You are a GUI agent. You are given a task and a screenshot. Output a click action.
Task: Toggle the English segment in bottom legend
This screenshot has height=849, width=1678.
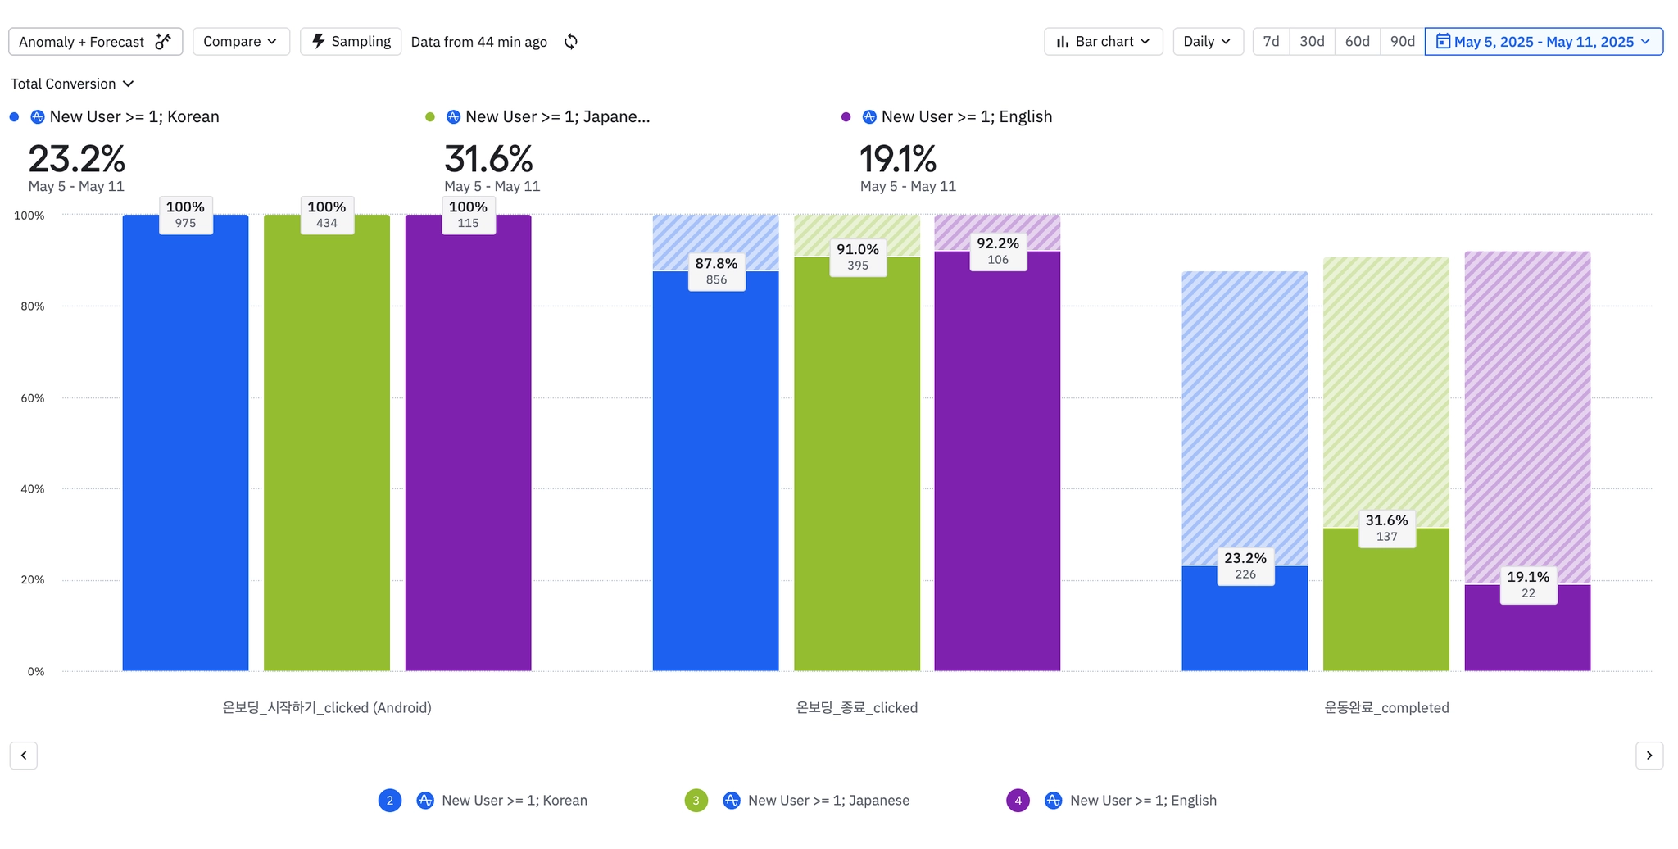[1018, 801]
